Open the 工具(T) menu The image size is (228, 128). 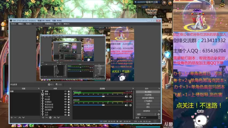59,24
